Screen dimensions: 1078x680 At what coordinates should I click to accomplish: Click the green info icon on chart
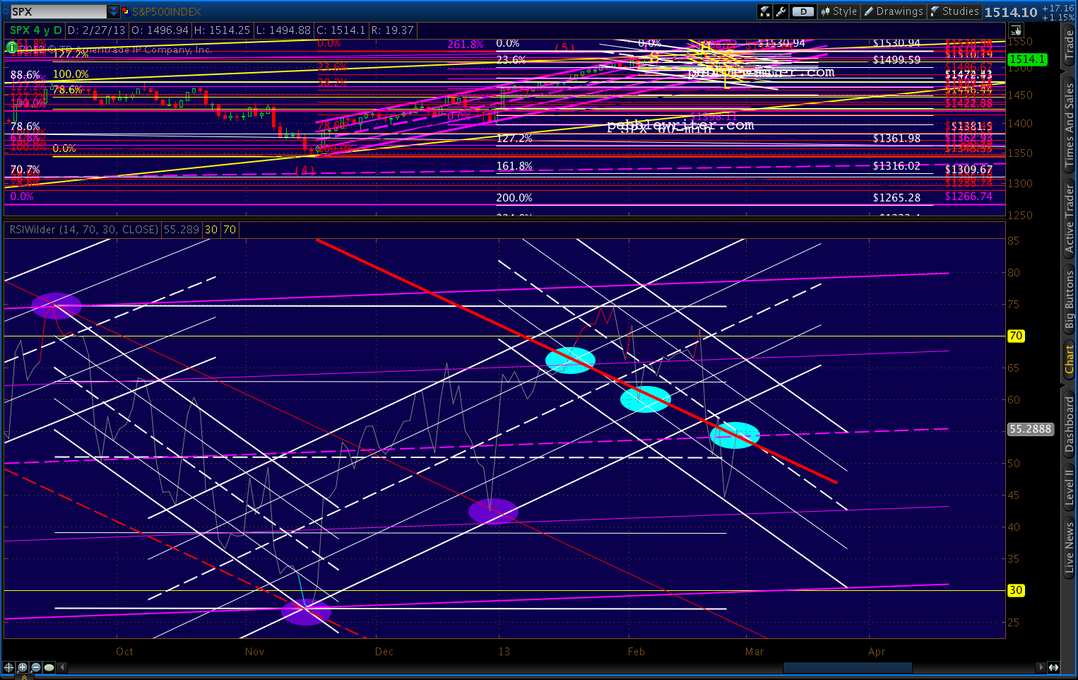click(x=11, y=47)
